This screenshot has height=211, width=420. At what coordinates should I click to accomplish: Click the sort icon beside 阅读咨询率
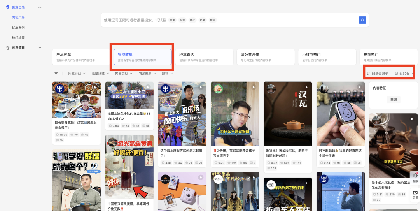[369, 73]
